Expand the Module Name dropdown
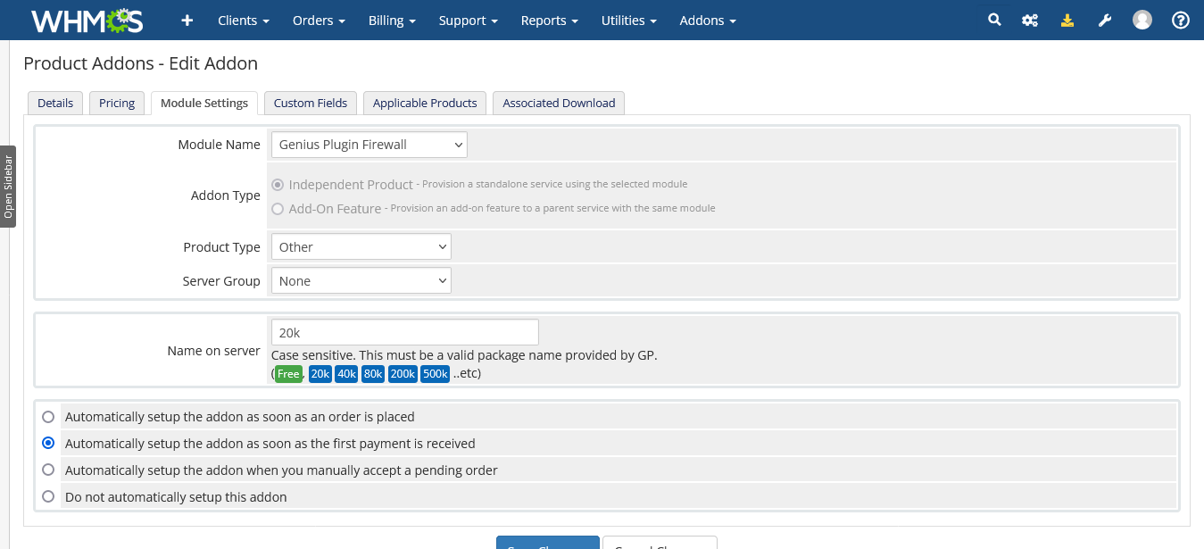 (370, 145)
